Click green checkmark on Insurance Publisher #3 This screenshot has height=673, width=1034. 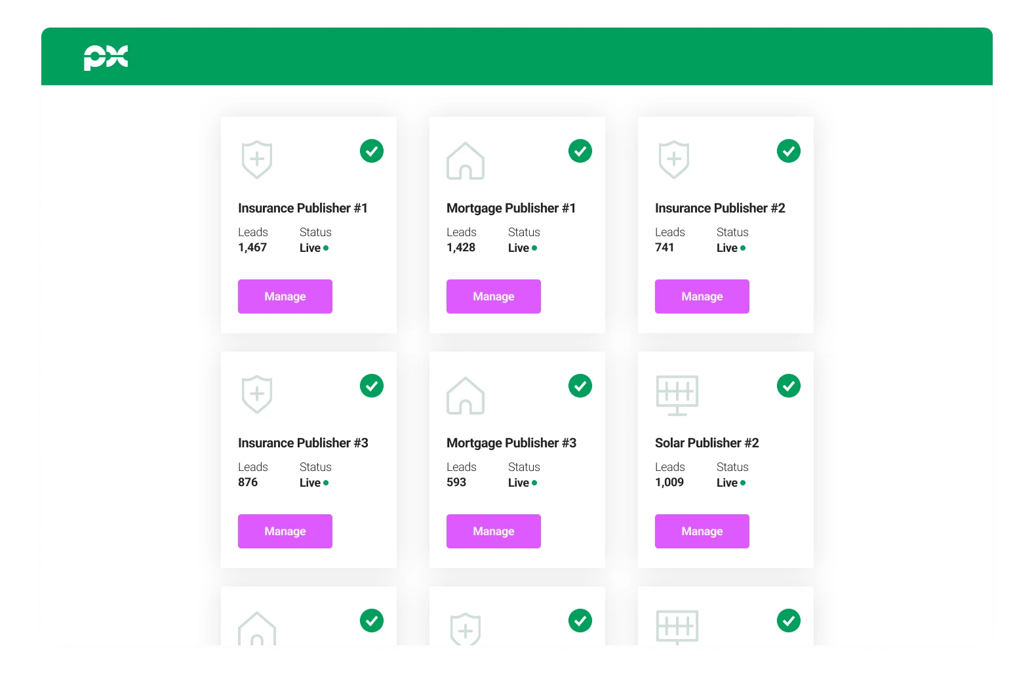[x=372, y=386]
